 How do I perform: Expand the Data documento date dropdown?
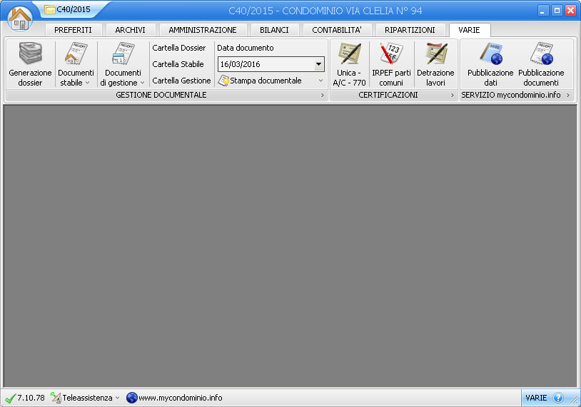tap(318, 64)
